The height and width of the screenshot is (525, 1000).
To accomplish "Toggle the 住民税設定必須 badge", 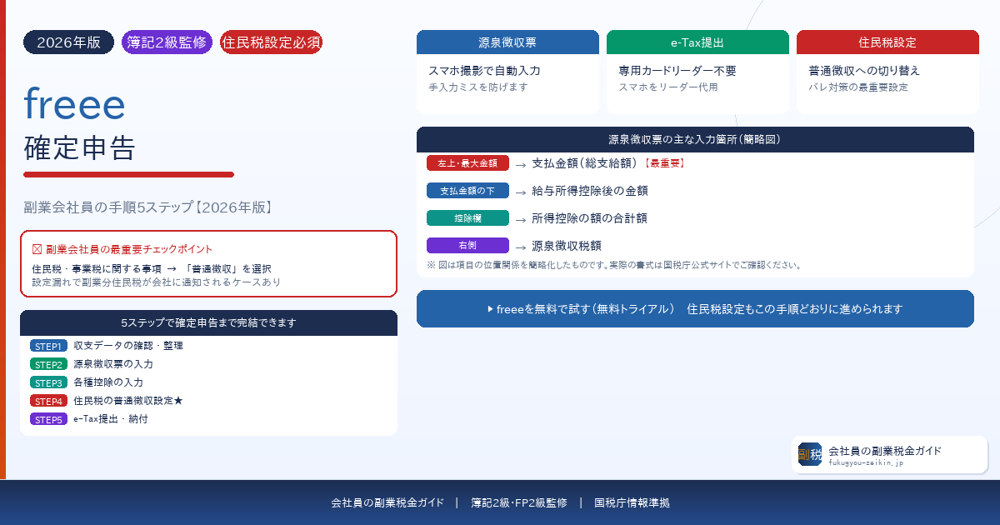I will click(271, 42).
